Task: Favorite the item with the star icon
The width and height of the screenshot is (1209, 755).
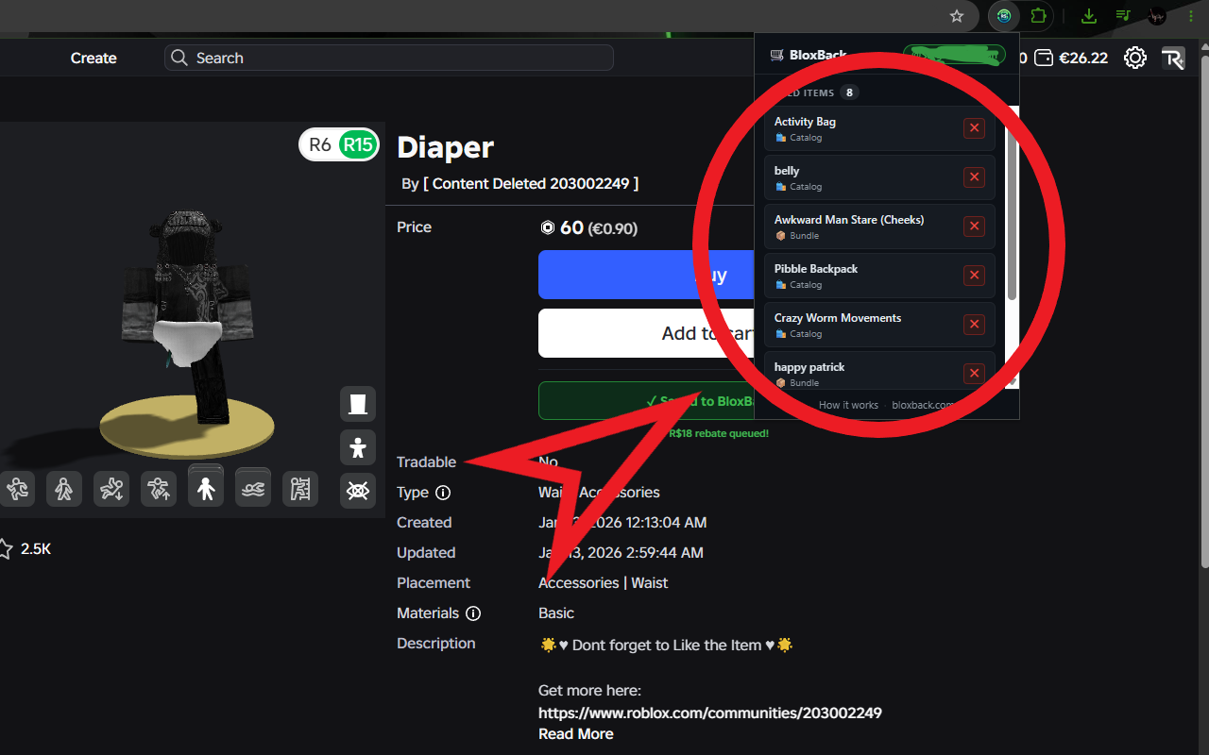Action: point(6,548)
